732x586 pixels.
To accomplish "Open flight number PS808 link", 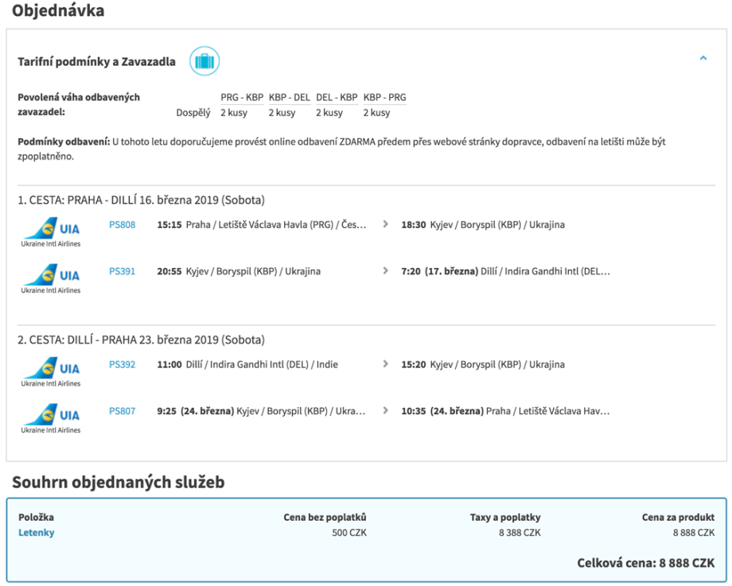I will [x=122, y=225].
